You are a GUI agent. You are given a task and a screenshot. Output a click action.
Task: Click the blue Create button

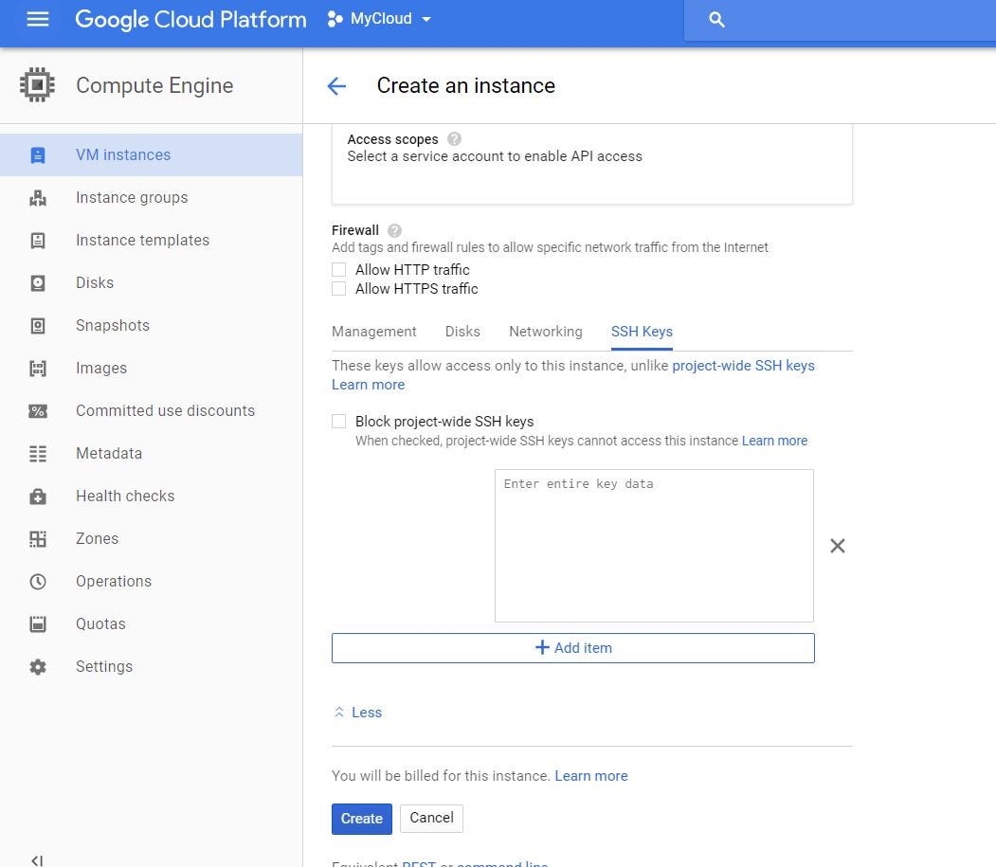click(x=361, y=819)
